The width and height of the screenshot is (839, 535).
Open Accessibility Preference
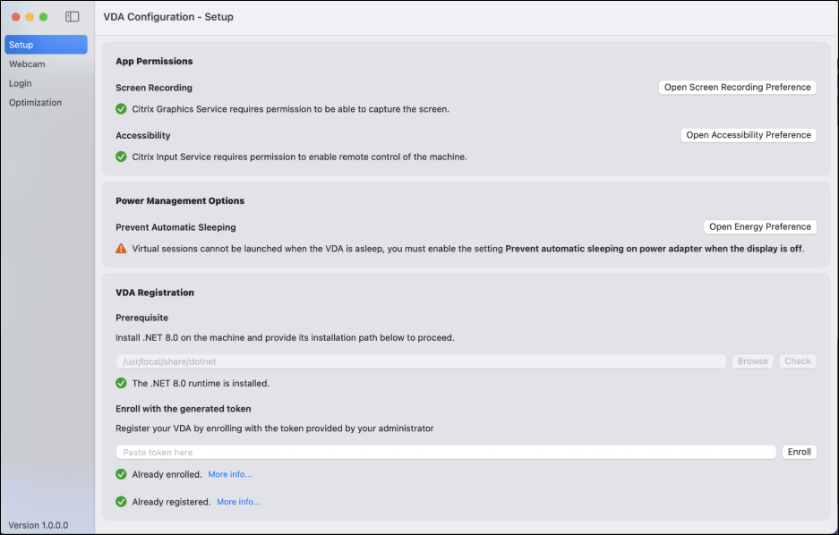click(748, 135)
